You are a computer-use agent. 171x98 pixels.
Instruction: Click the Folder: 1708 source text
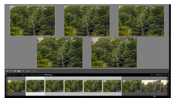point(25,75)
